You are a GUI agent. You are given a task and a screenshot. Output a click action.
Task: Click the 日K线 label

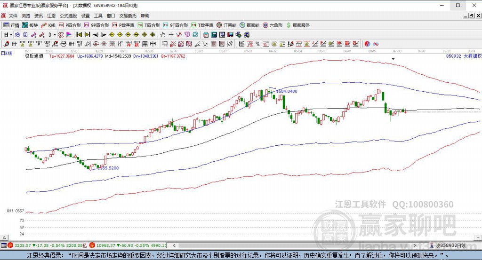[7, 53]
